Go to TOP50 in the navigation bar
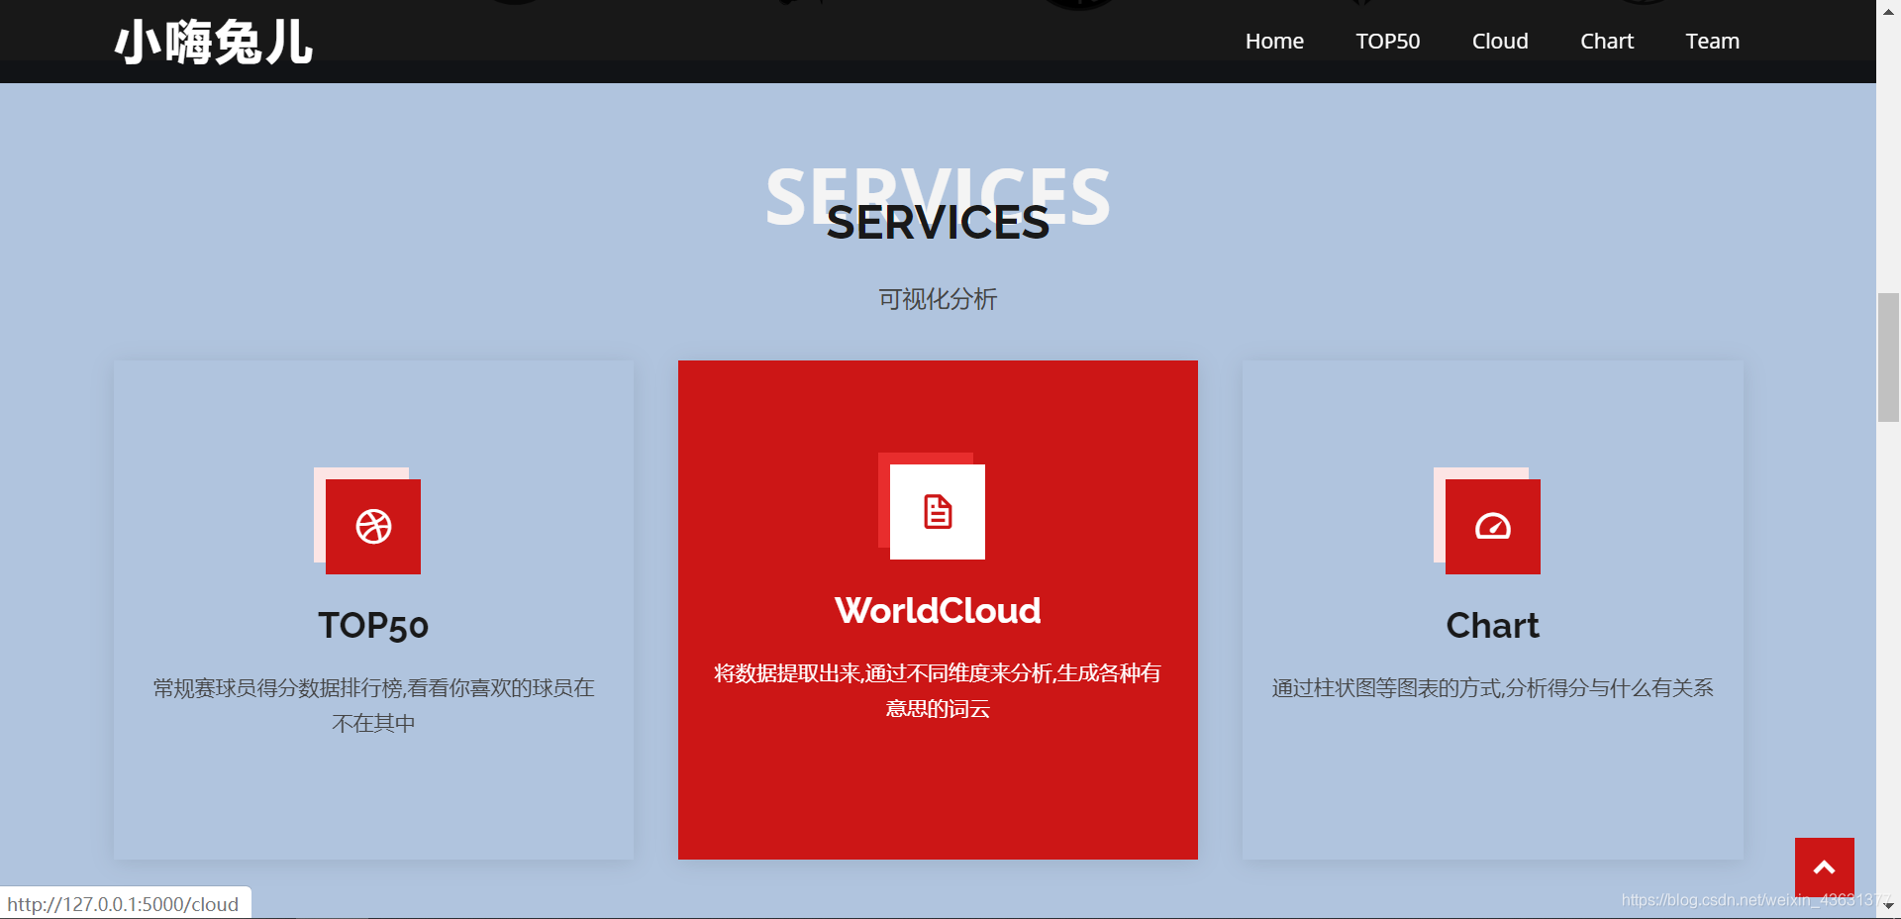This screenshot has height=919, width=1901. 1387,41
